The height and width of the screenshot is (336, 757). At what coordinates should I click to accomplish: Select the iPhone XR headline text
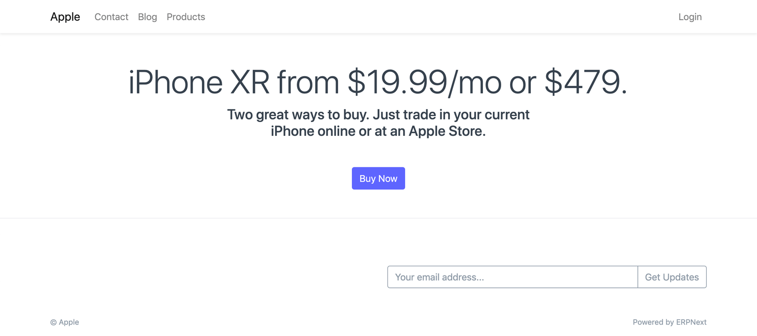378,82
